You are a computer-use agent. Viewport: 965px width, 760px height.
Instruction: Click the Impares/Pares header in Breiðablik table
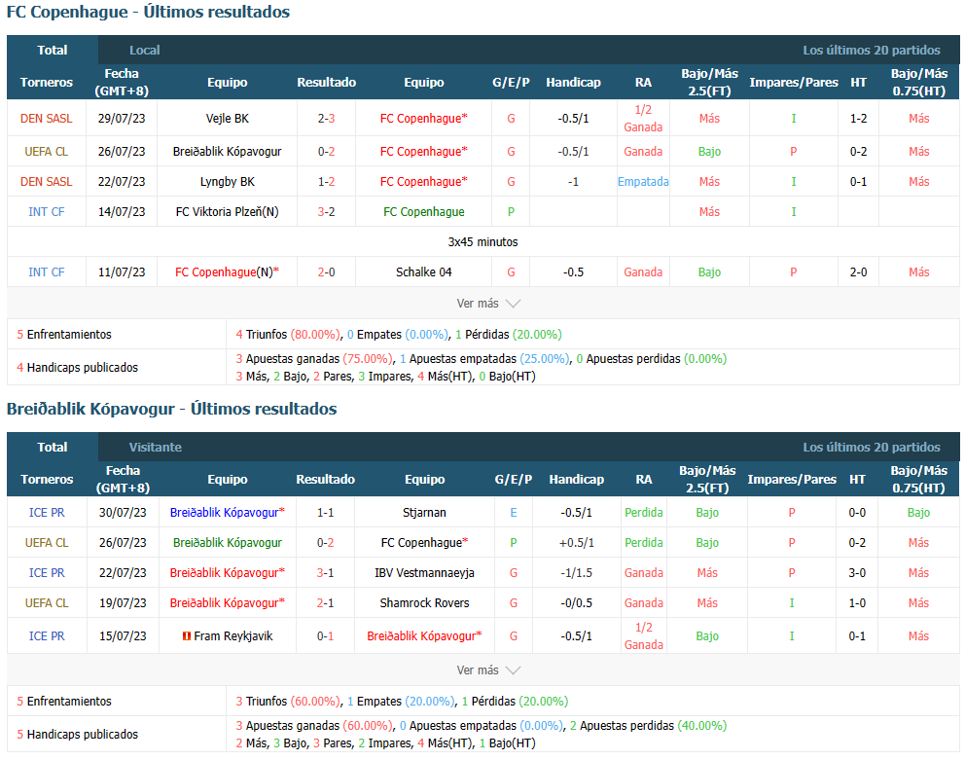coord(792,479)
